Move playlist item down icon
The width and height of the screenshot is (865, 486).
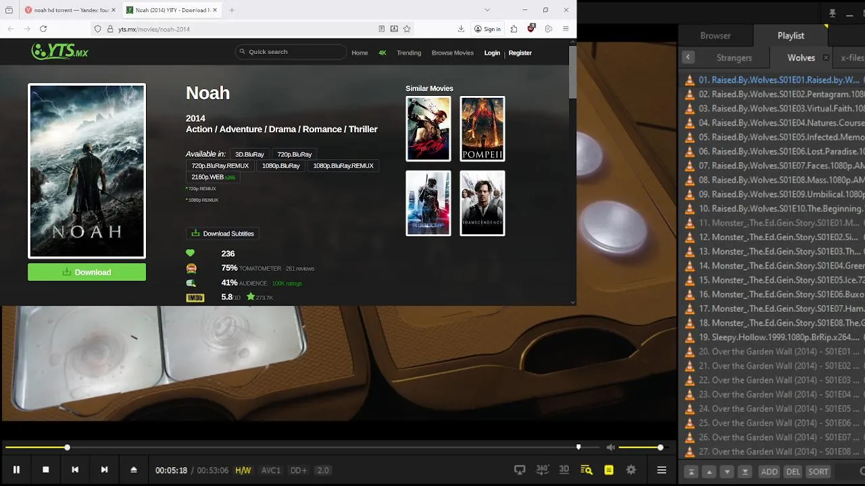coord(727,471)
